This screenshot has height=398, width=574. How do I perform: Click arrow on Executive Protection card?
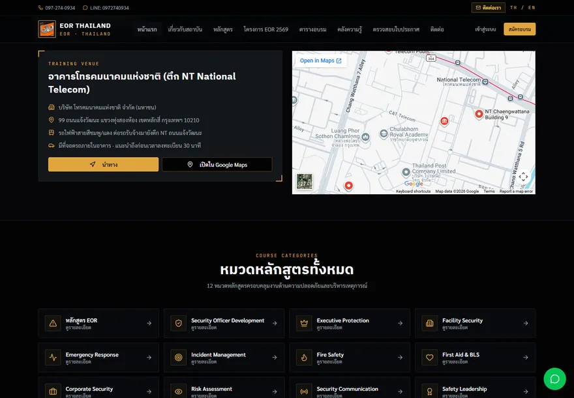click(400, 324)
